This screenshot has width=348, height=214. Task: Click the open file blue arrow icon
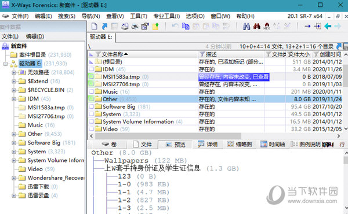point(104,27)
